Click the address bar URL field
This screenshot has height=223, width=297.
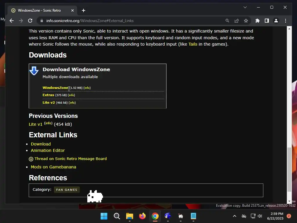131,21
